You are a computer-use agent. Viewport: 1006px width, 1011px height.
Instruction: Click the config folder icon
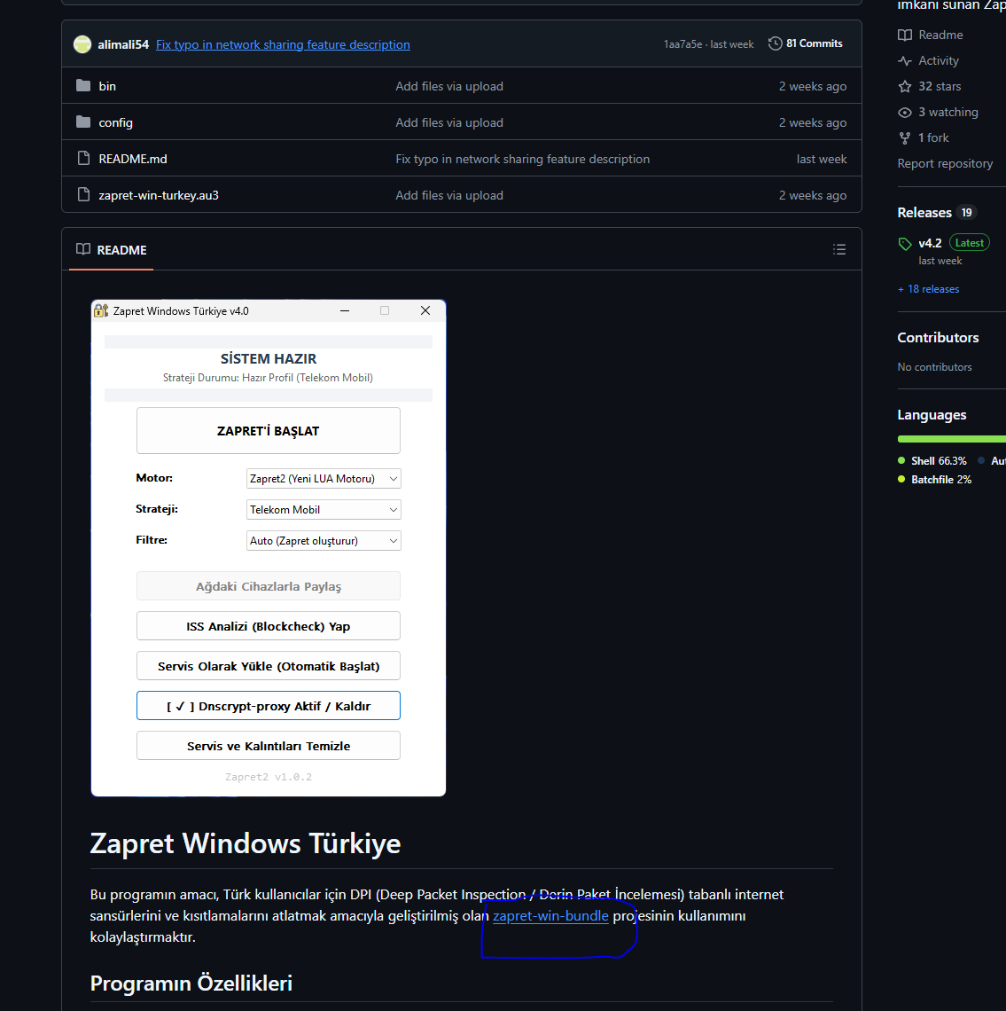(83, 121)
